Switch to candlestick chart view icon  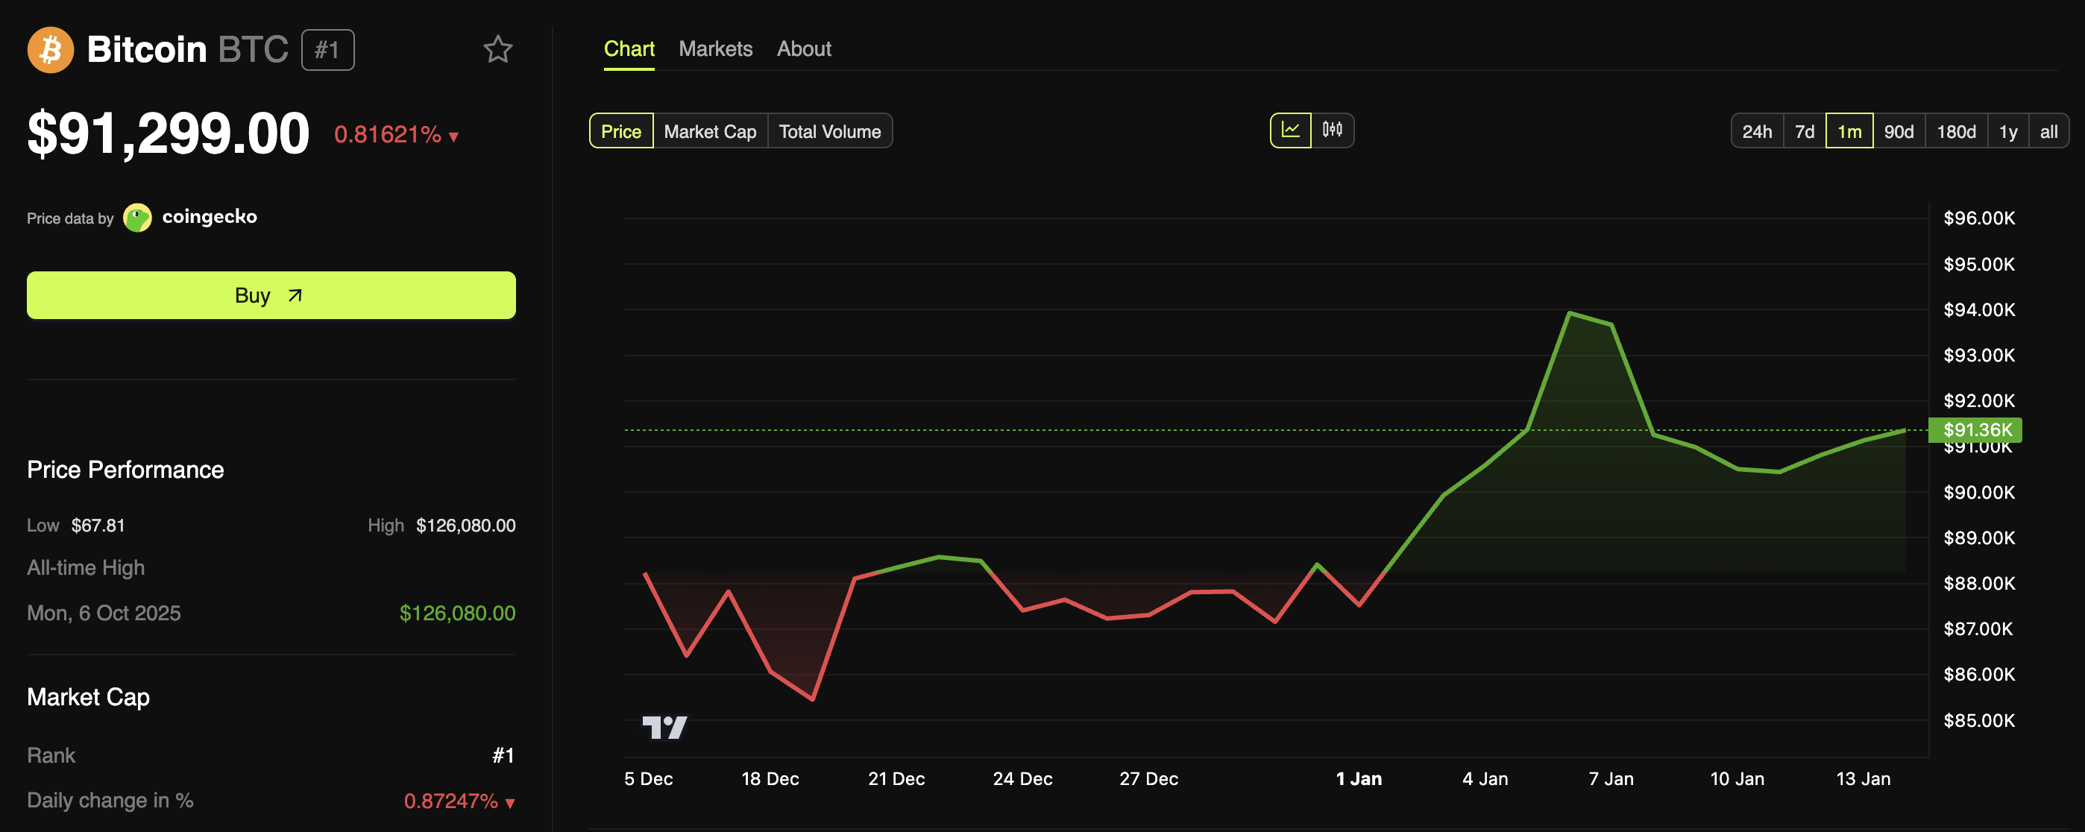tap(1333, 130)
